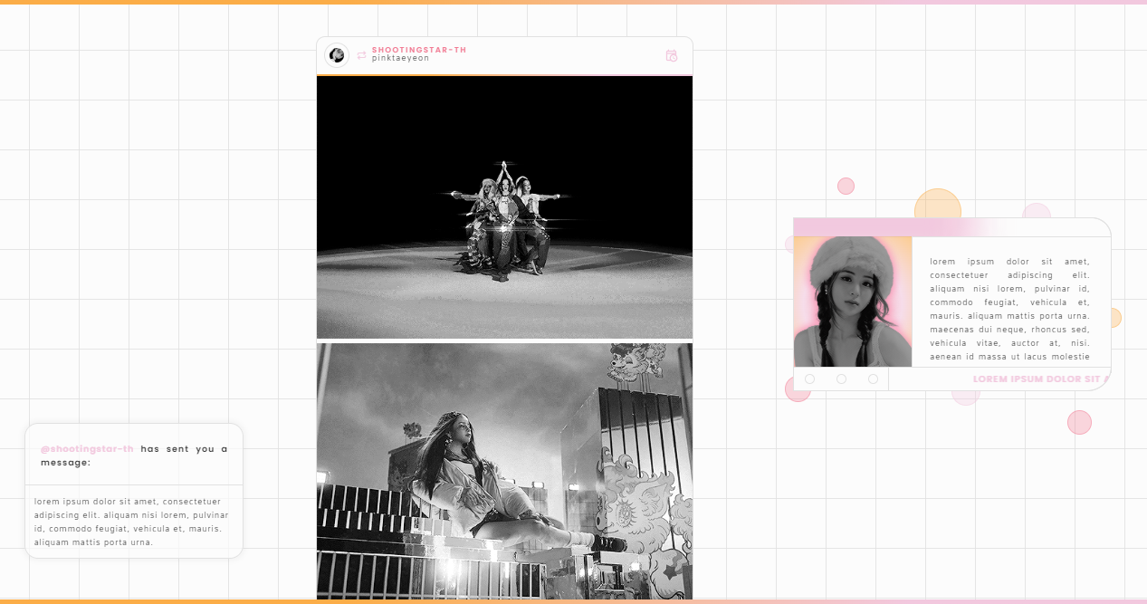The width and height of the screenshot is (1147, 604).
Task: Open the black-and-white group performance photo
Action: (x=504, y=206)
